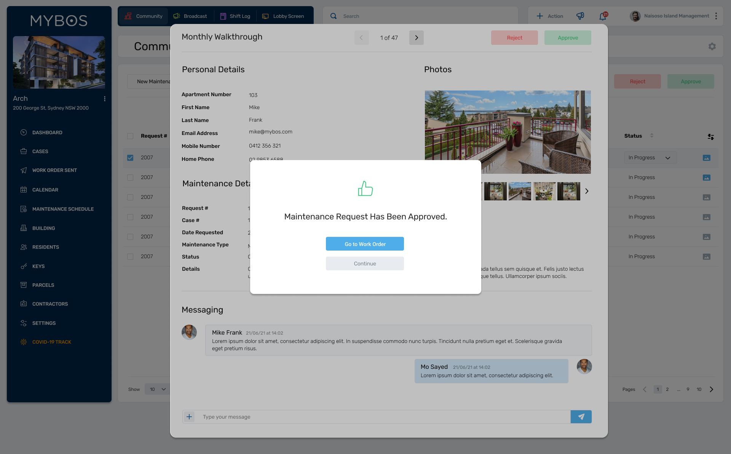Open Maintenance Schedule in the sidebar
The width and height of the screenshot is (731, 454).
pos(63,209)
